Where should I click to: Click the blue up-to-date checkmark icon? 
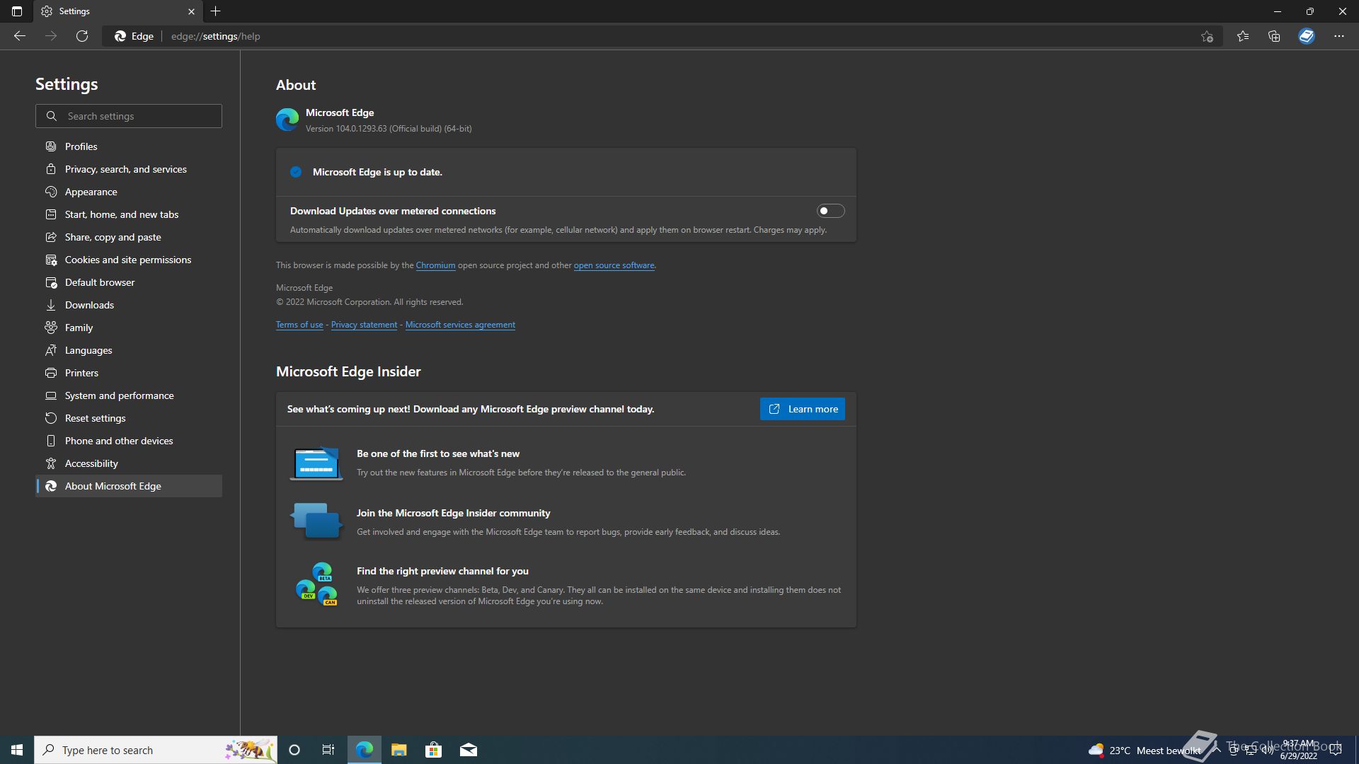pos(296,172)
